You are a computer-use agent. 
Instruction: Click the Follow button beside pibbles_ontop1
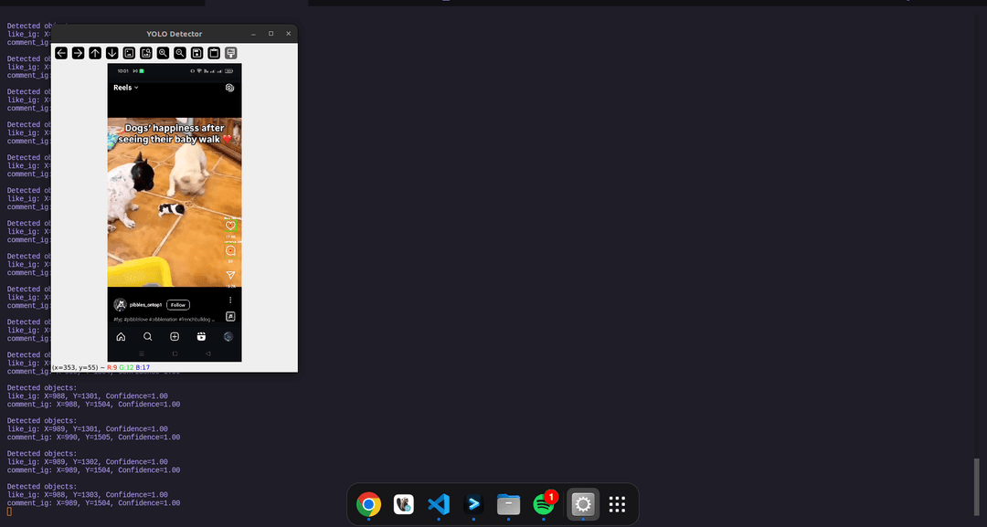coord(178,304)
